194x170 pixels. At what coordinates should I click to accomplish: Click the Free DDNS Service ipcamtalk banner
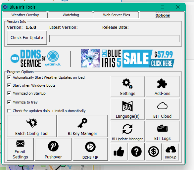pyautogui.click(x=36, y=58)
